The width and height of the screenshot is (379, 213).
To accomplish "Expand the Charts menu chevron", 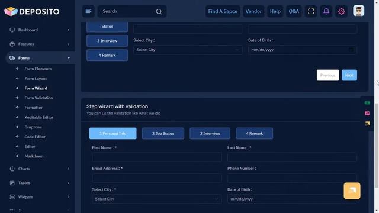I will click(69, 169).
